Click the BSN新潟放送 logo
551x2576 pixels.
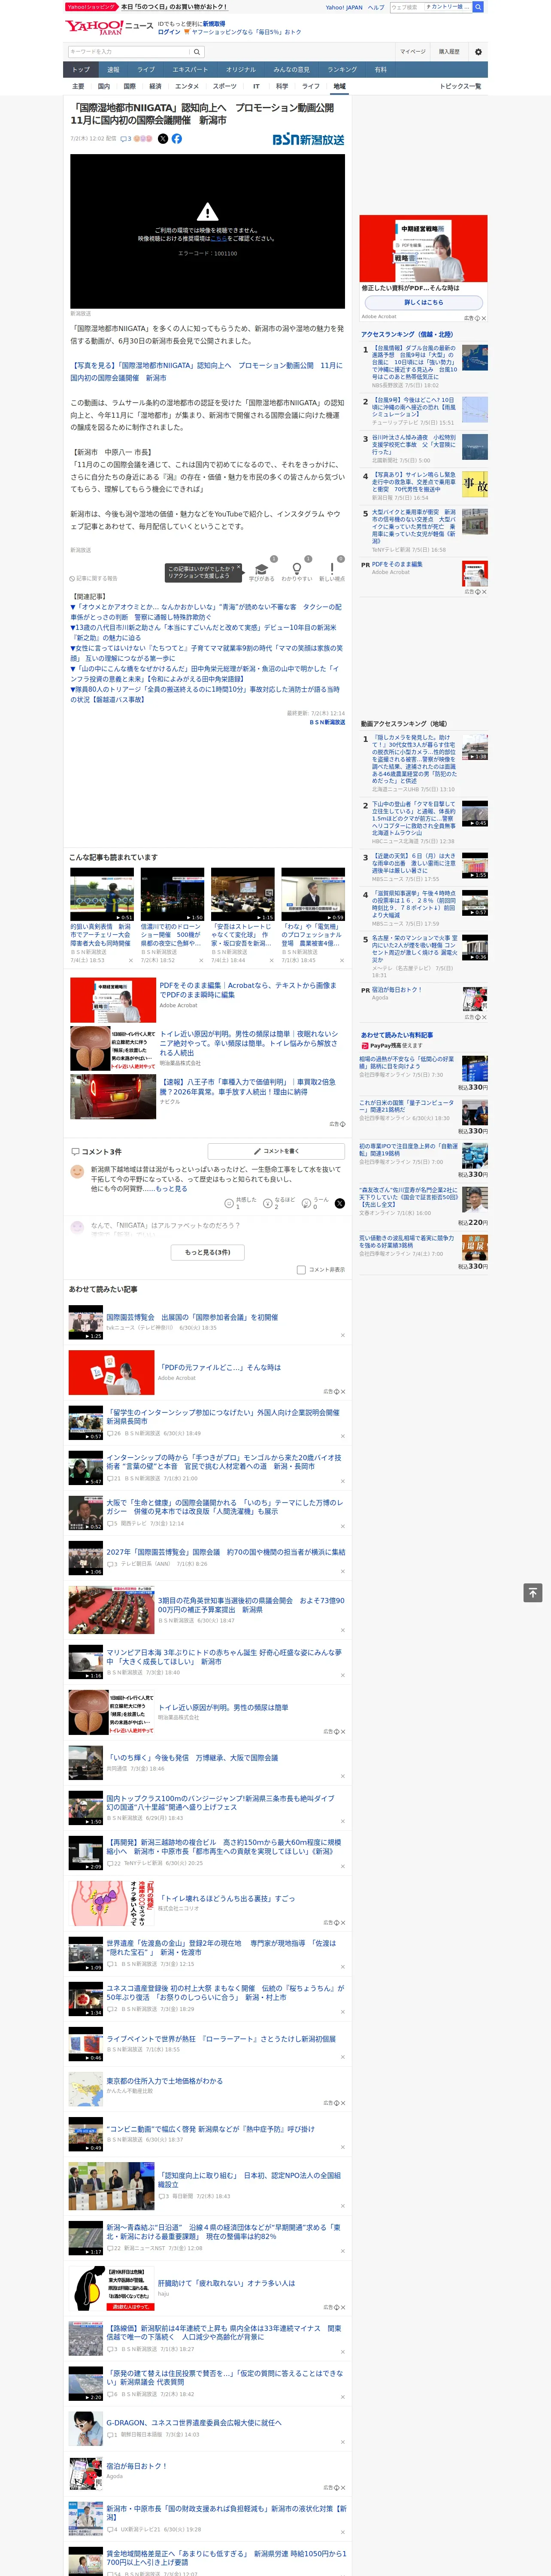tap(308, 140)
